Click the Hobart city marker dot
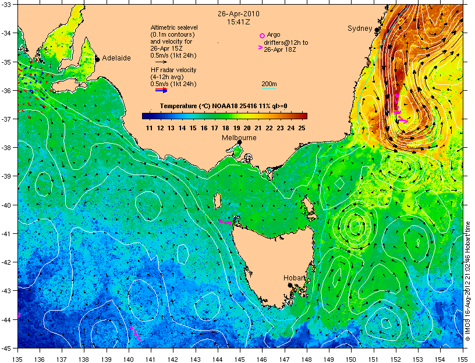 point(290,285)
